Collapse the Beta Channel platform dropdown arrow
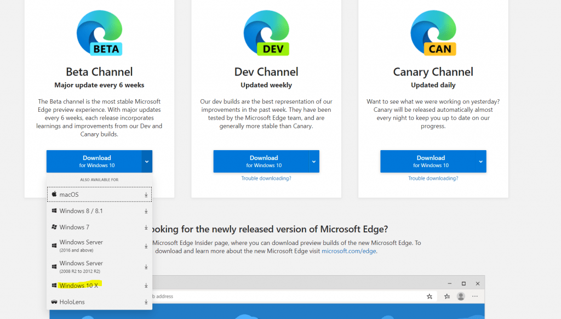 coord(146,162)
